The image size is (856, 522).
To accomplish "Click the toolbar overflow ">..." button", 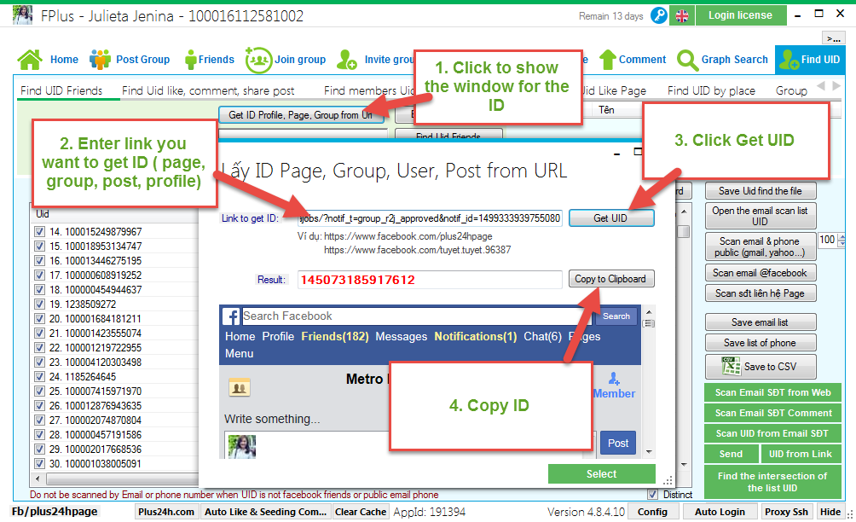I will [833, 38].
